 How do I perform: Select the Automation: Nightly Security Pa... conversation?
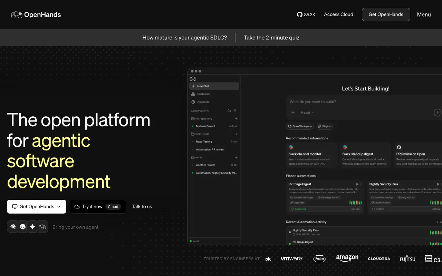click(214, 173)
